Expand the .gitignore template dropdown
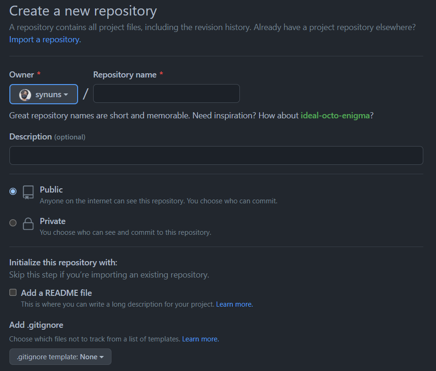This screenshot has width=436, height=371. click(x=60, y=357)
